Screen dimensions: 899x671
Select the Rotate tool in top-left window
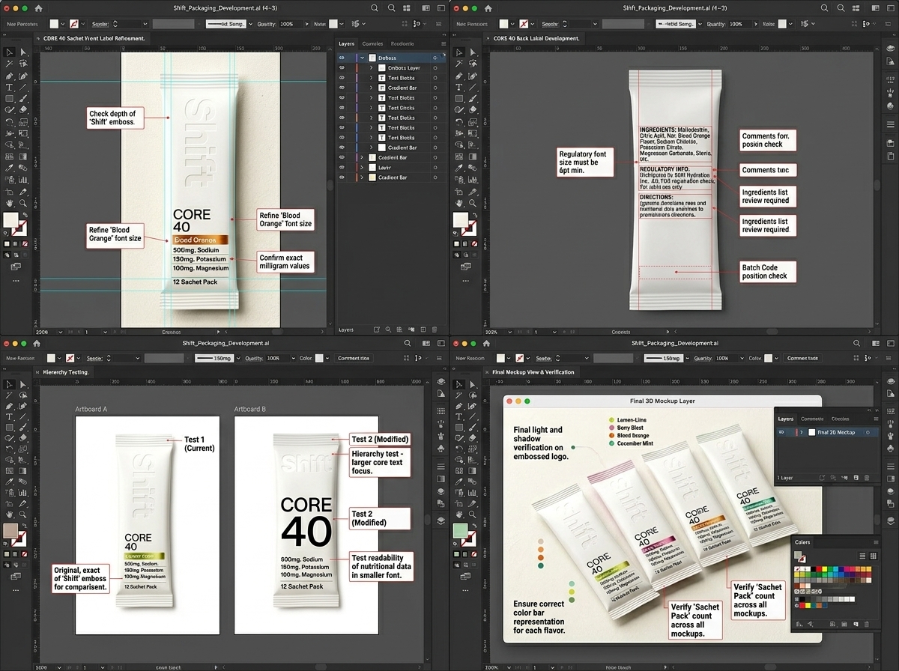9,122
